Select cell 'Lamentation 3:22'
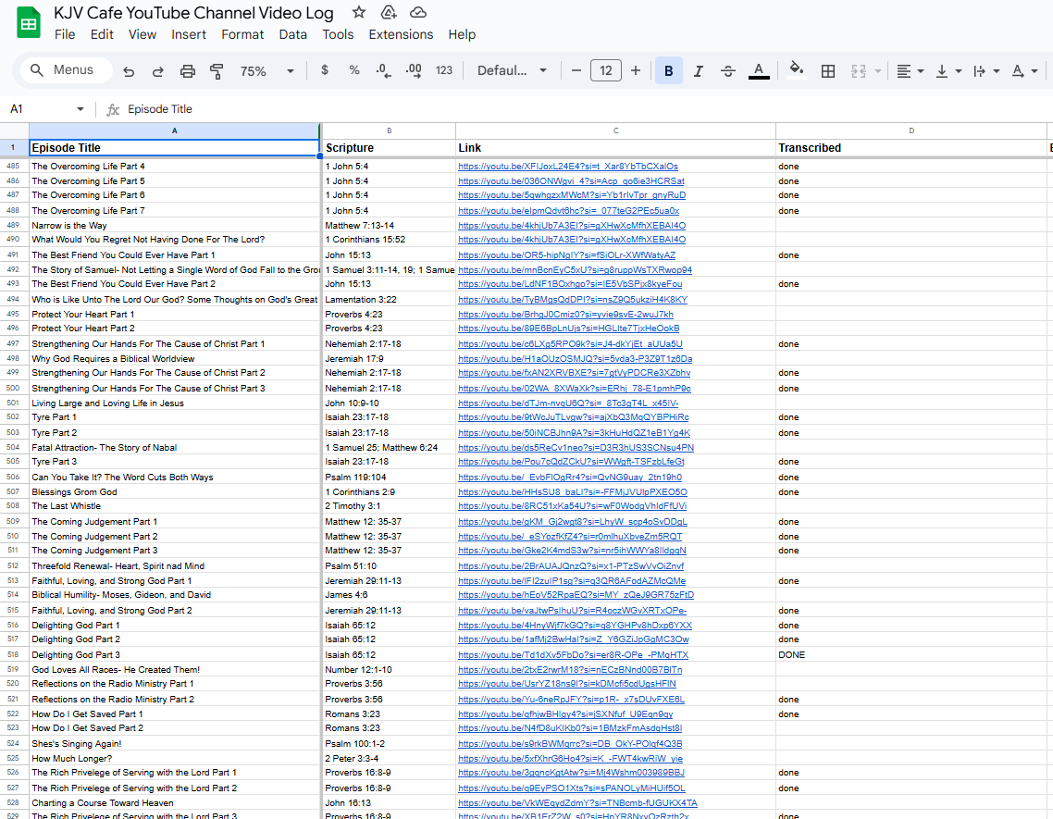 click(389, 299)
